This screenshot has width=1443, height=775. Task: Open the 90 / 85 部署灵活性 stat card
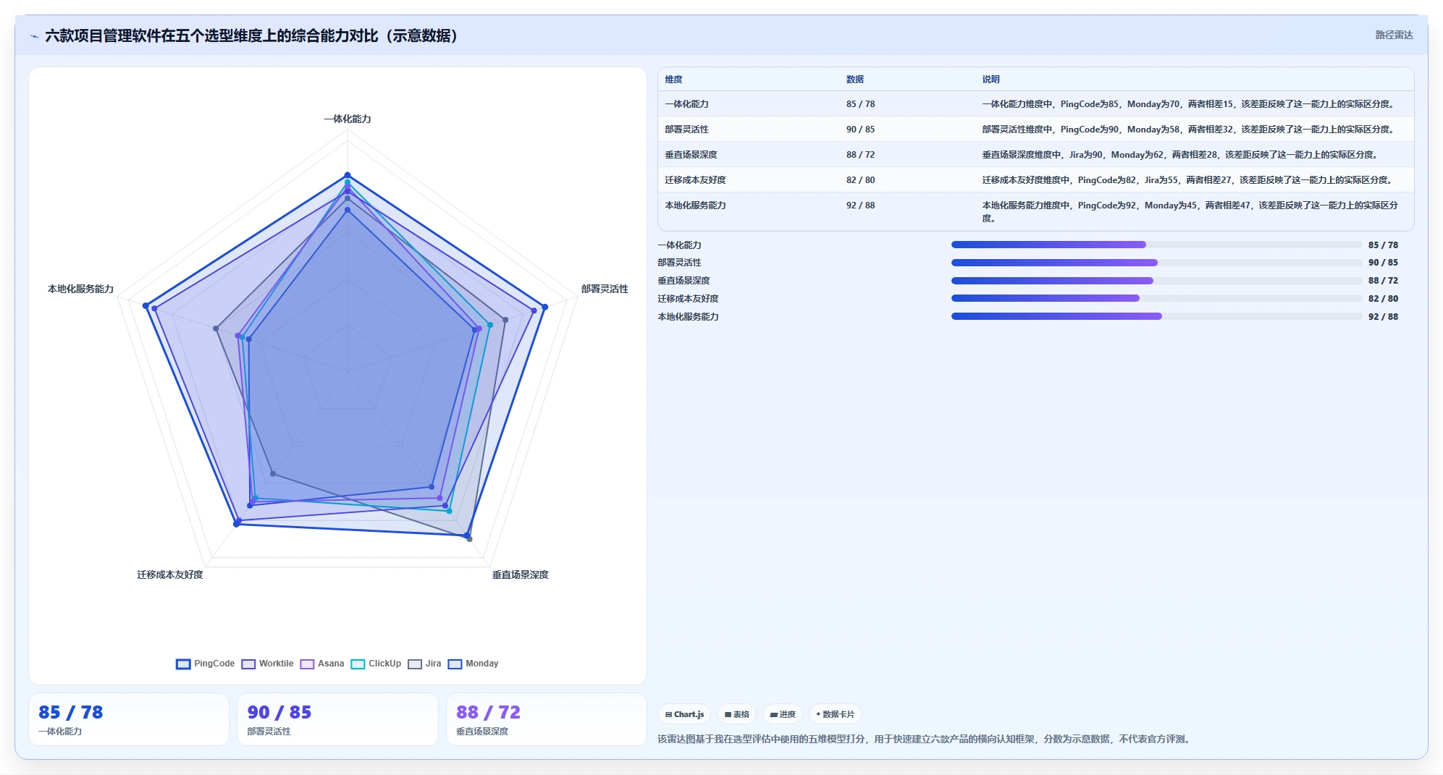coord(337,719)
